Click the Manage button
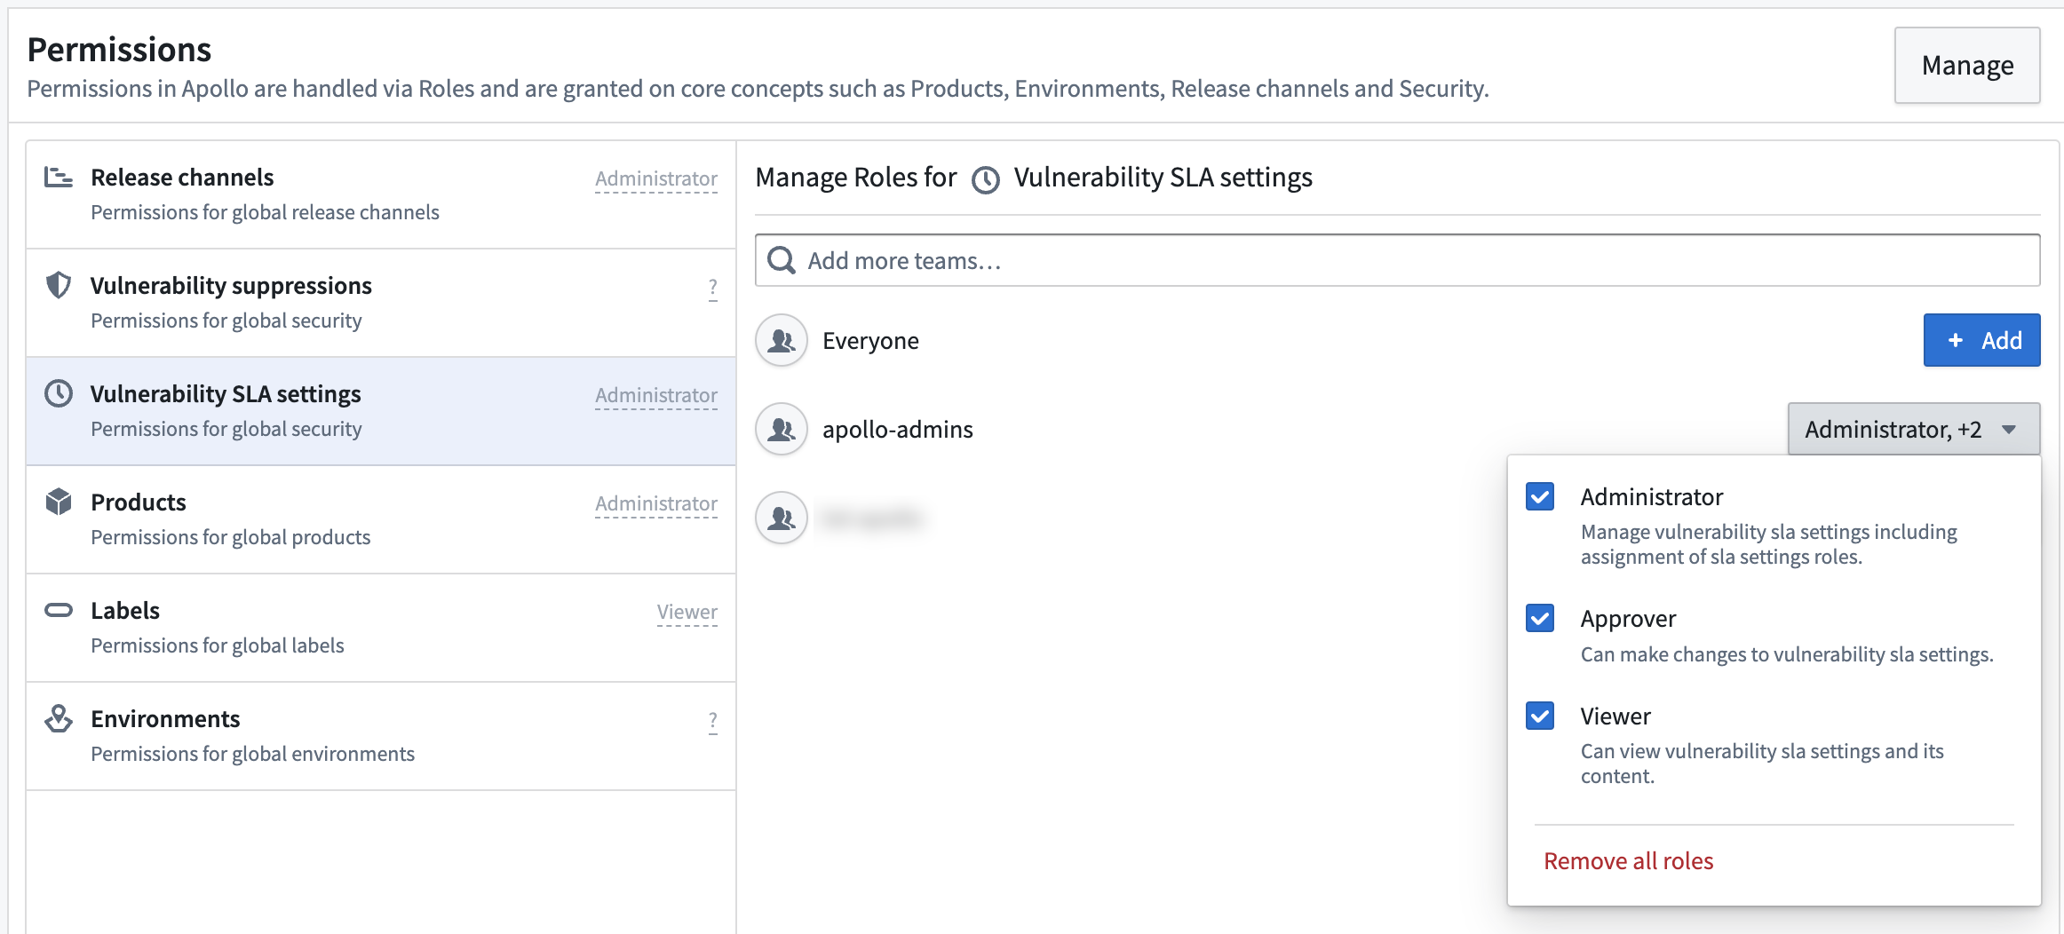2064x934 pixels. (1967, 65)
